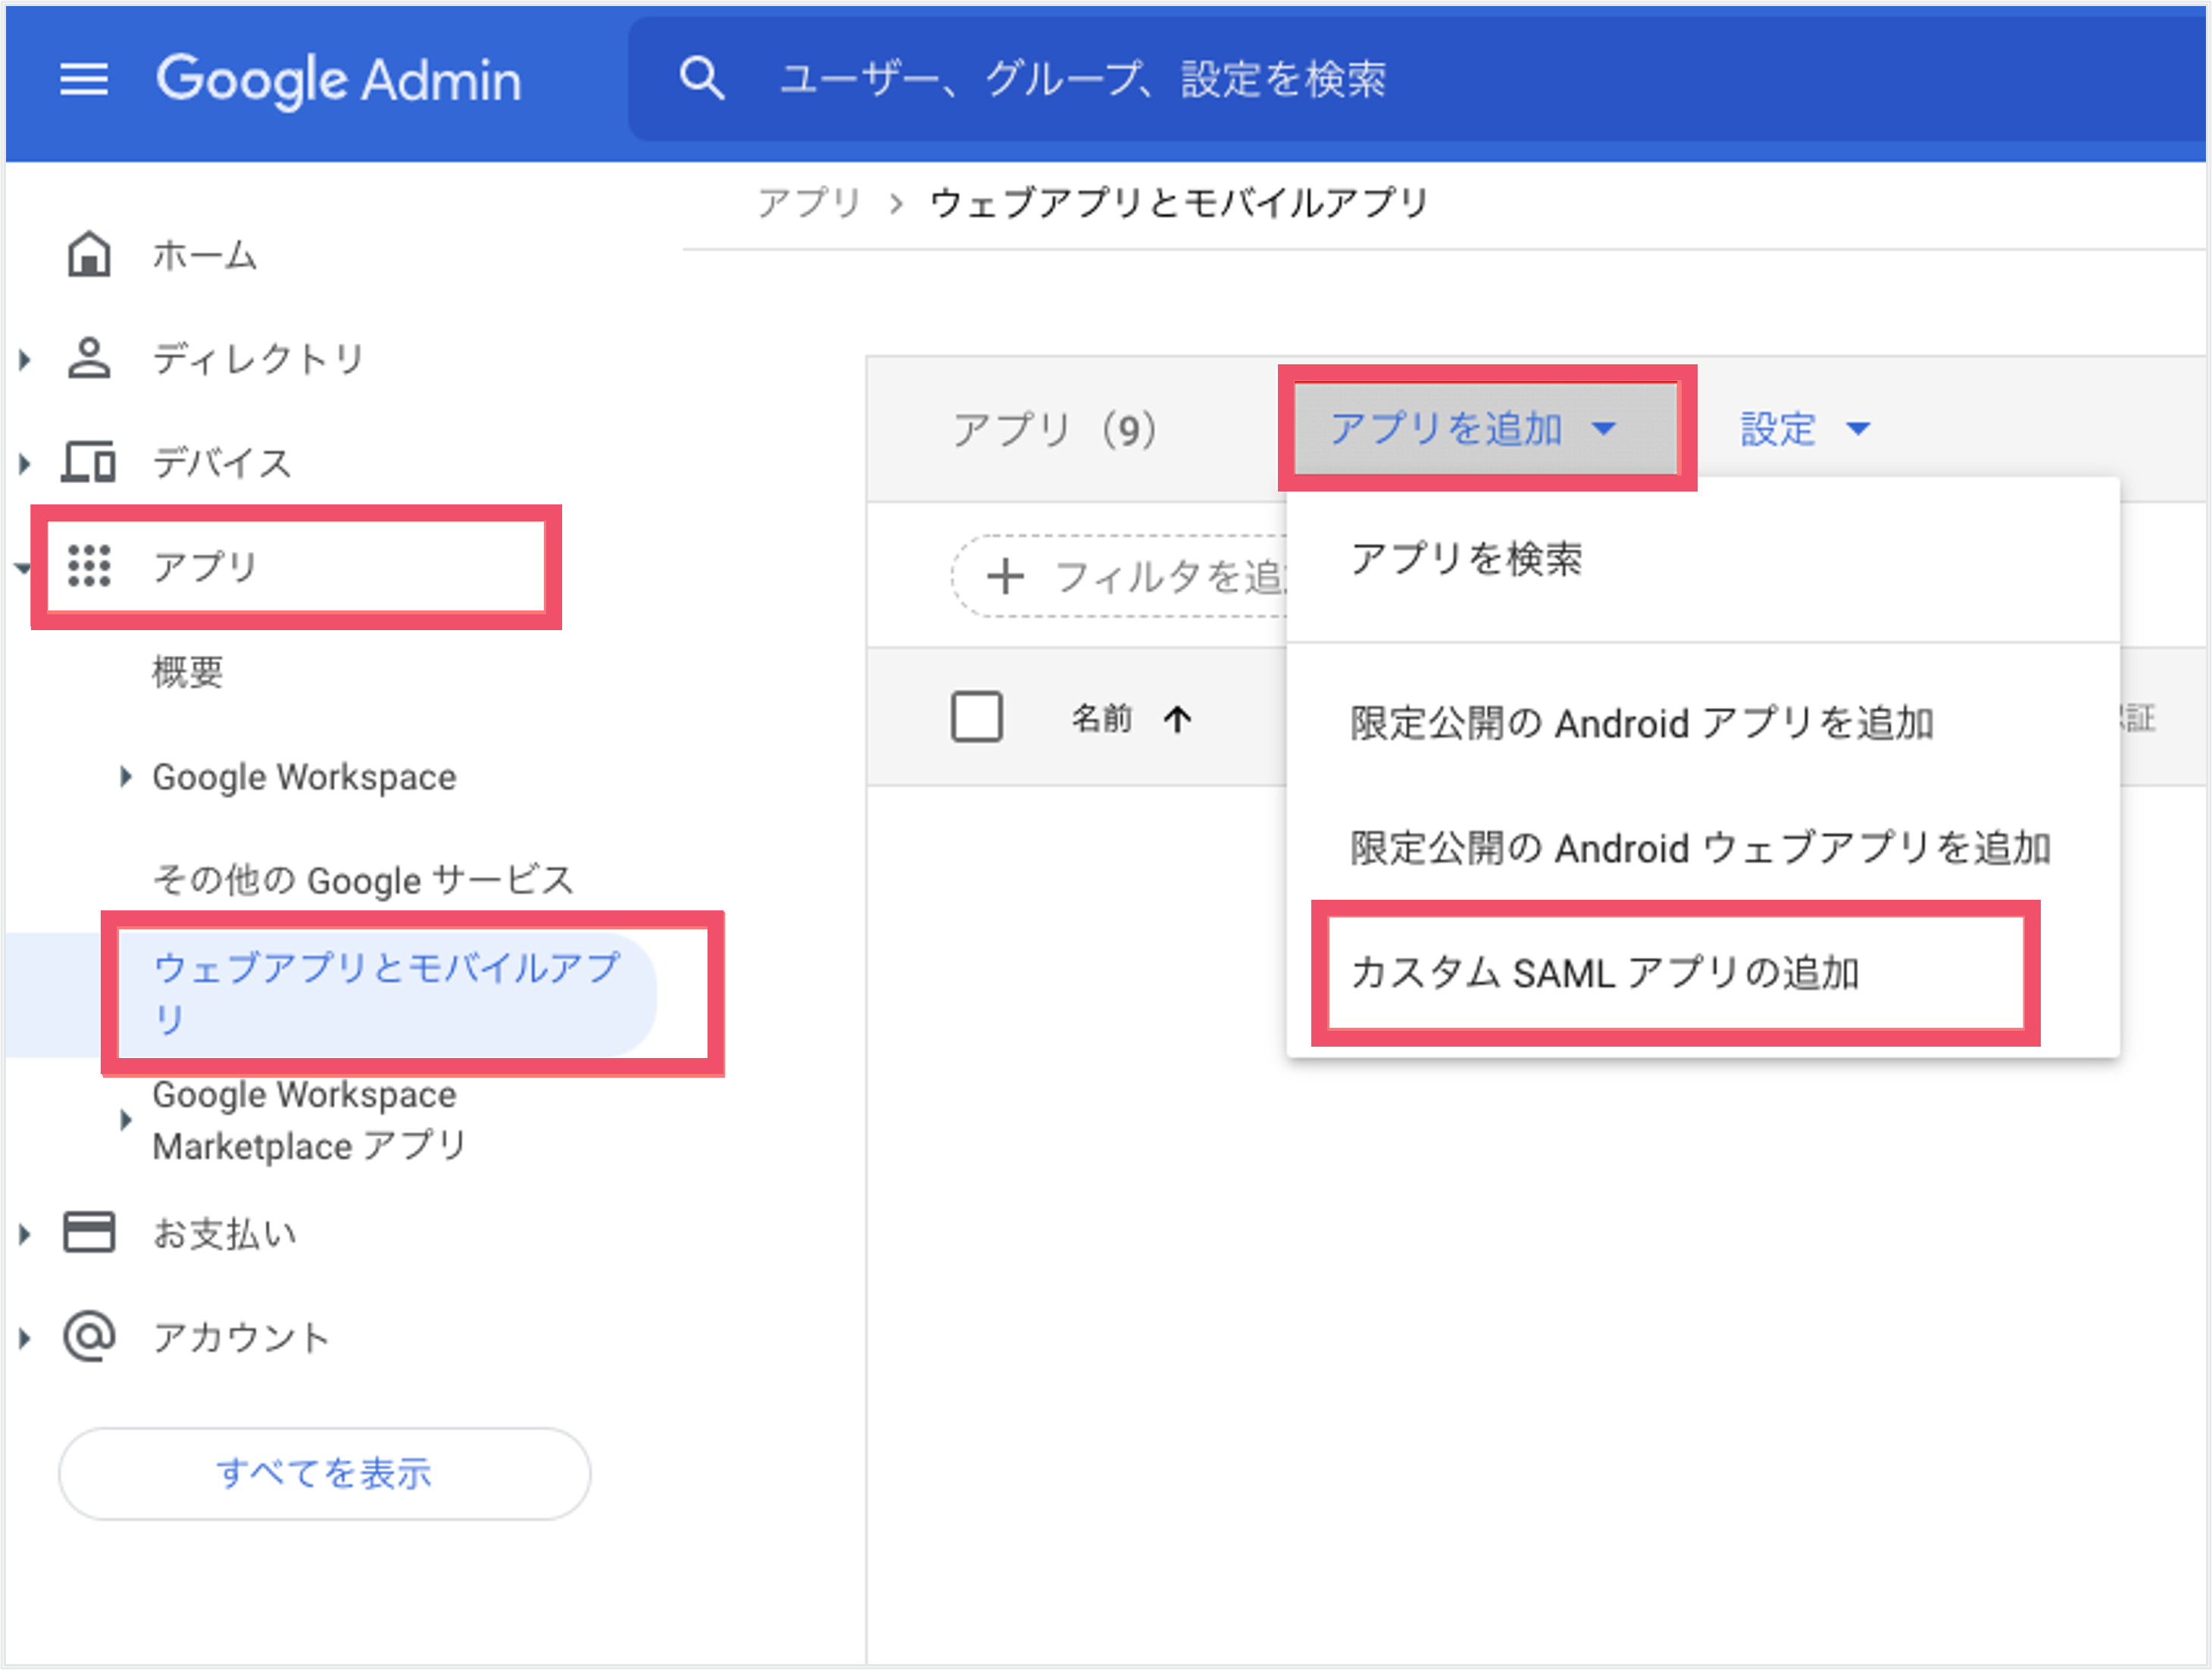
Task: Click the Directory person icon
Action: [89, 358]
